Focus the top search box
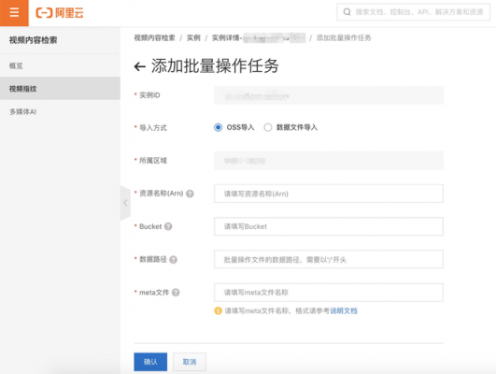 click(x=413, y=12)
